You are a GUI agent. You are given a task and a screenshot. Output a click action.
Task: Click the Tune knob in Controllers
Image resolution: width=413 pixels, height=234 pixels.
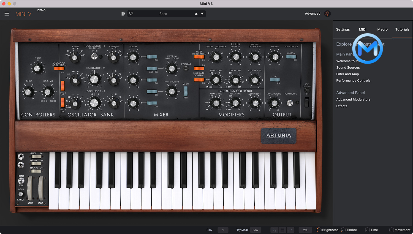coord(37,68)
